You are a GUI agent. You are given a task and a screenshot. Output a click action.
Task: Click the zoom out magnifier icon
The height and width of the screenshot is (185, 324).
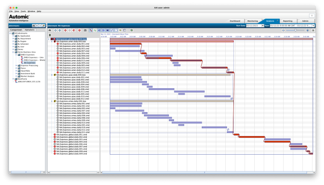[283, 30]
